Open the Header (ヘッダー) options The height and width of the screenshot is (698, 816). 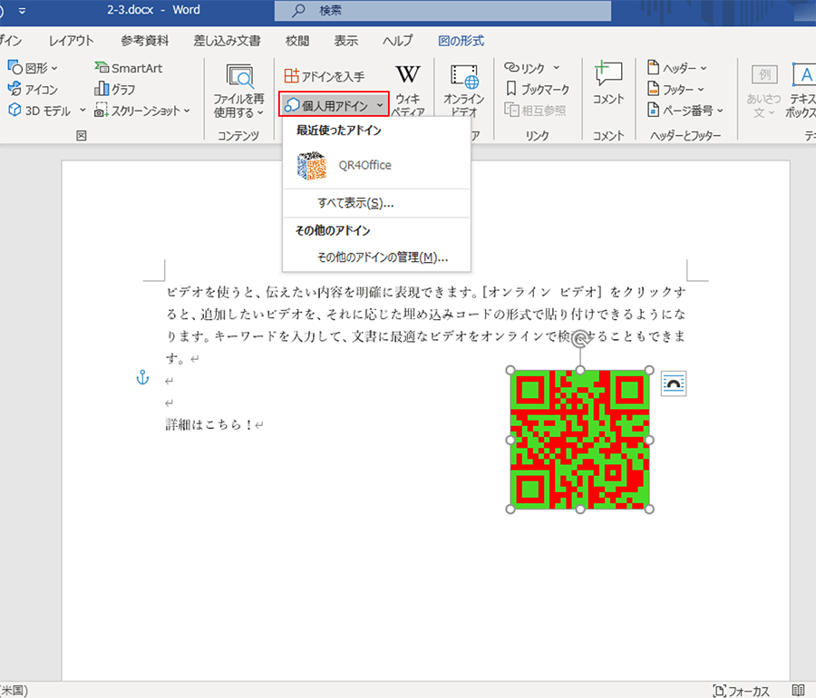(x=676, y=68)
